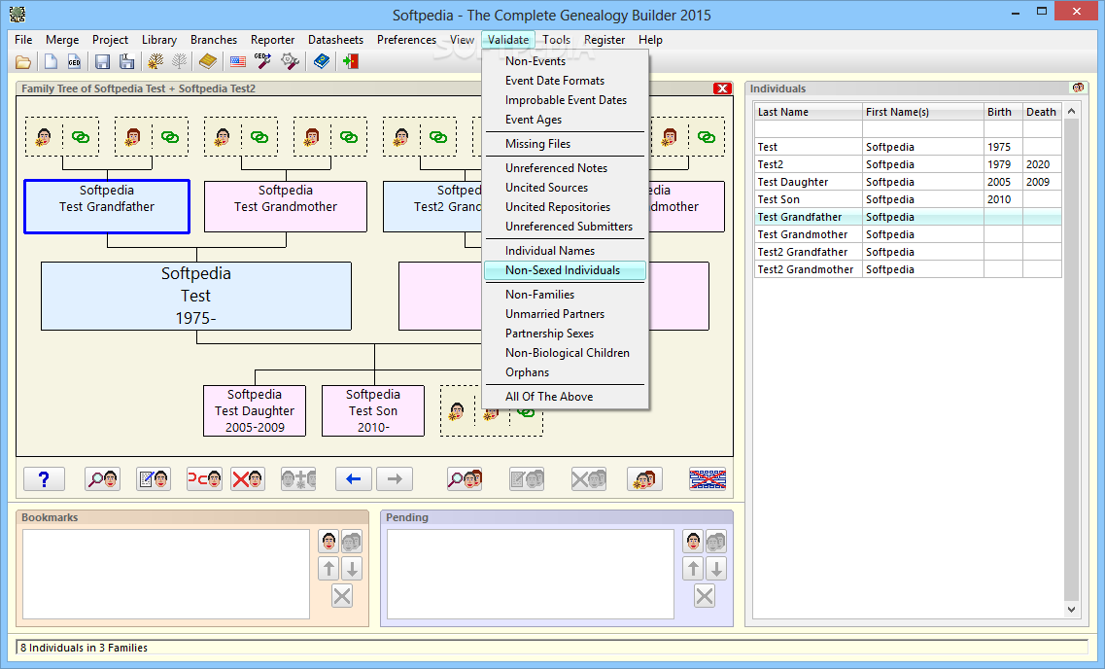
Task: Click the crossed-out brick wall icon
Action: [x=708, y=479]
